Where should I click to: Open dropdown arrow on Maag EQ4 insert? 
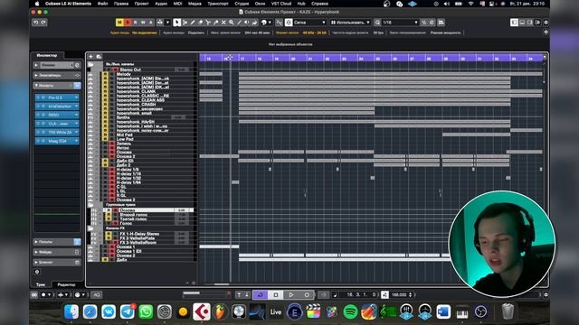pos(76,141)
